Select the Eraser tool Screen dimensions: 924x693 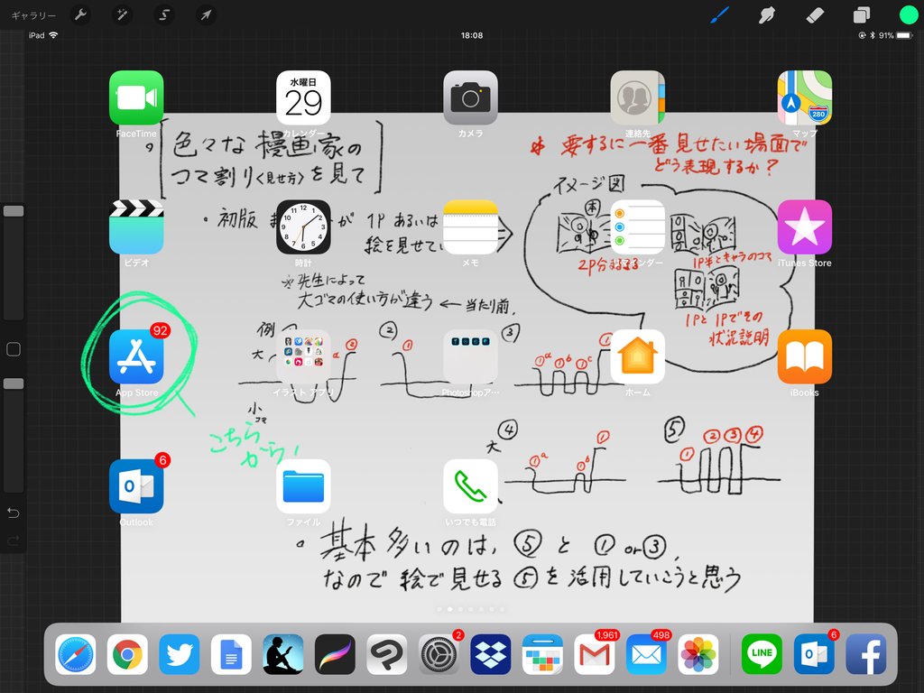pos(815,14)
